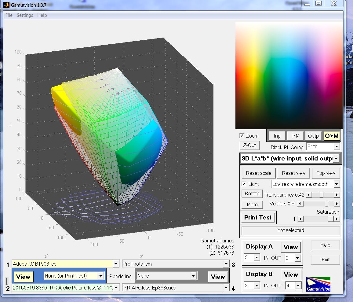Click the Saturation slider right arrow
Screen dimensions: 353x302
pos(337,219)
